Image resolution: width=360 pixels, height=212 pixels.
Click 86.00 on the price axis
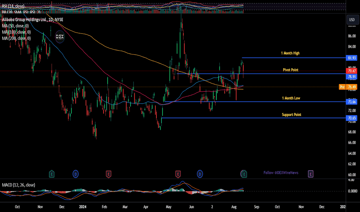coord(352,36)
